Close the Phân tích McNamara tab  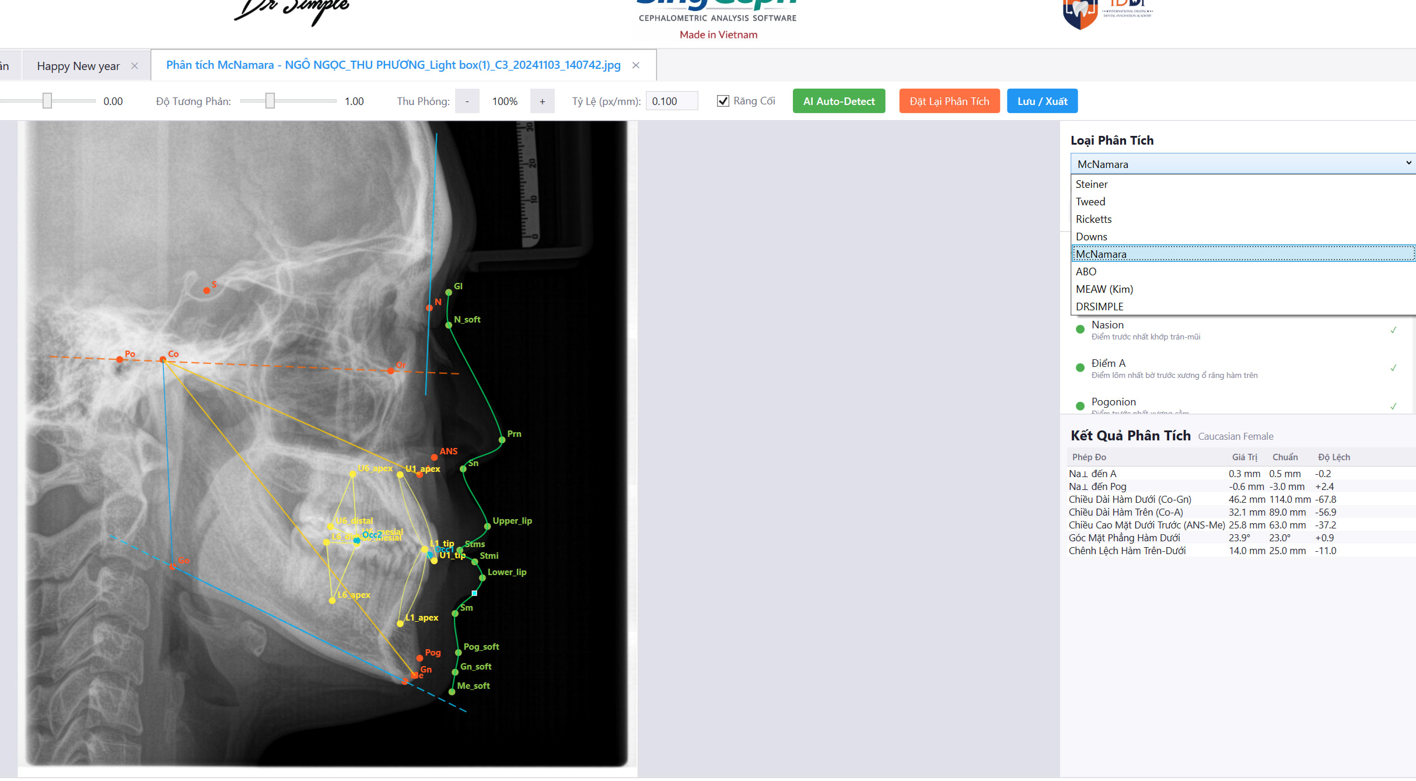coord(636,65)
